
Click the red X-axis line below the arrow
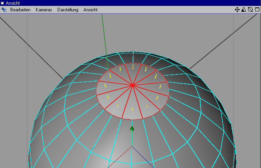point(122,156)
